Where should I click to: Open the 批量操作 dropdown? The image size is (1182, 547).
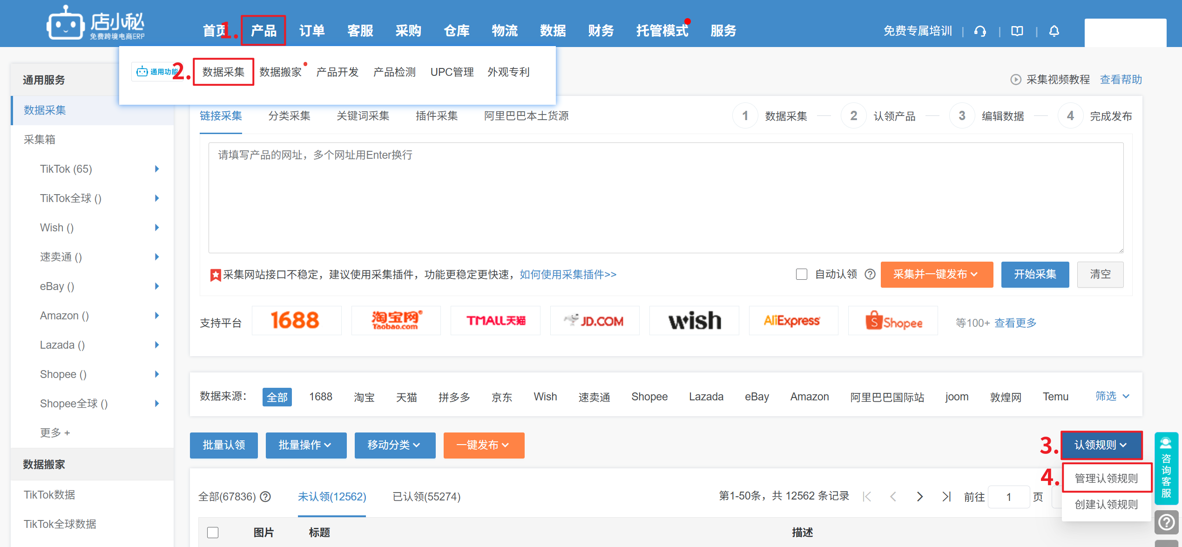pyautogui.click(x=305, y=445)
